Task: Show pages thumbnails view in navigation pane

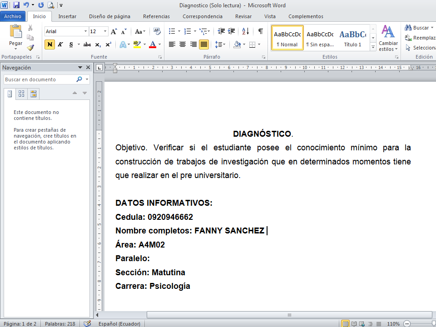Action: click(x=21, y=94)
